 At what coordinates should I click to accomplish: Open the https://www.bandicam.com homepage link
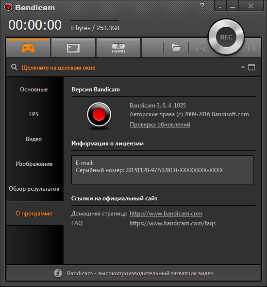(166, 214)
